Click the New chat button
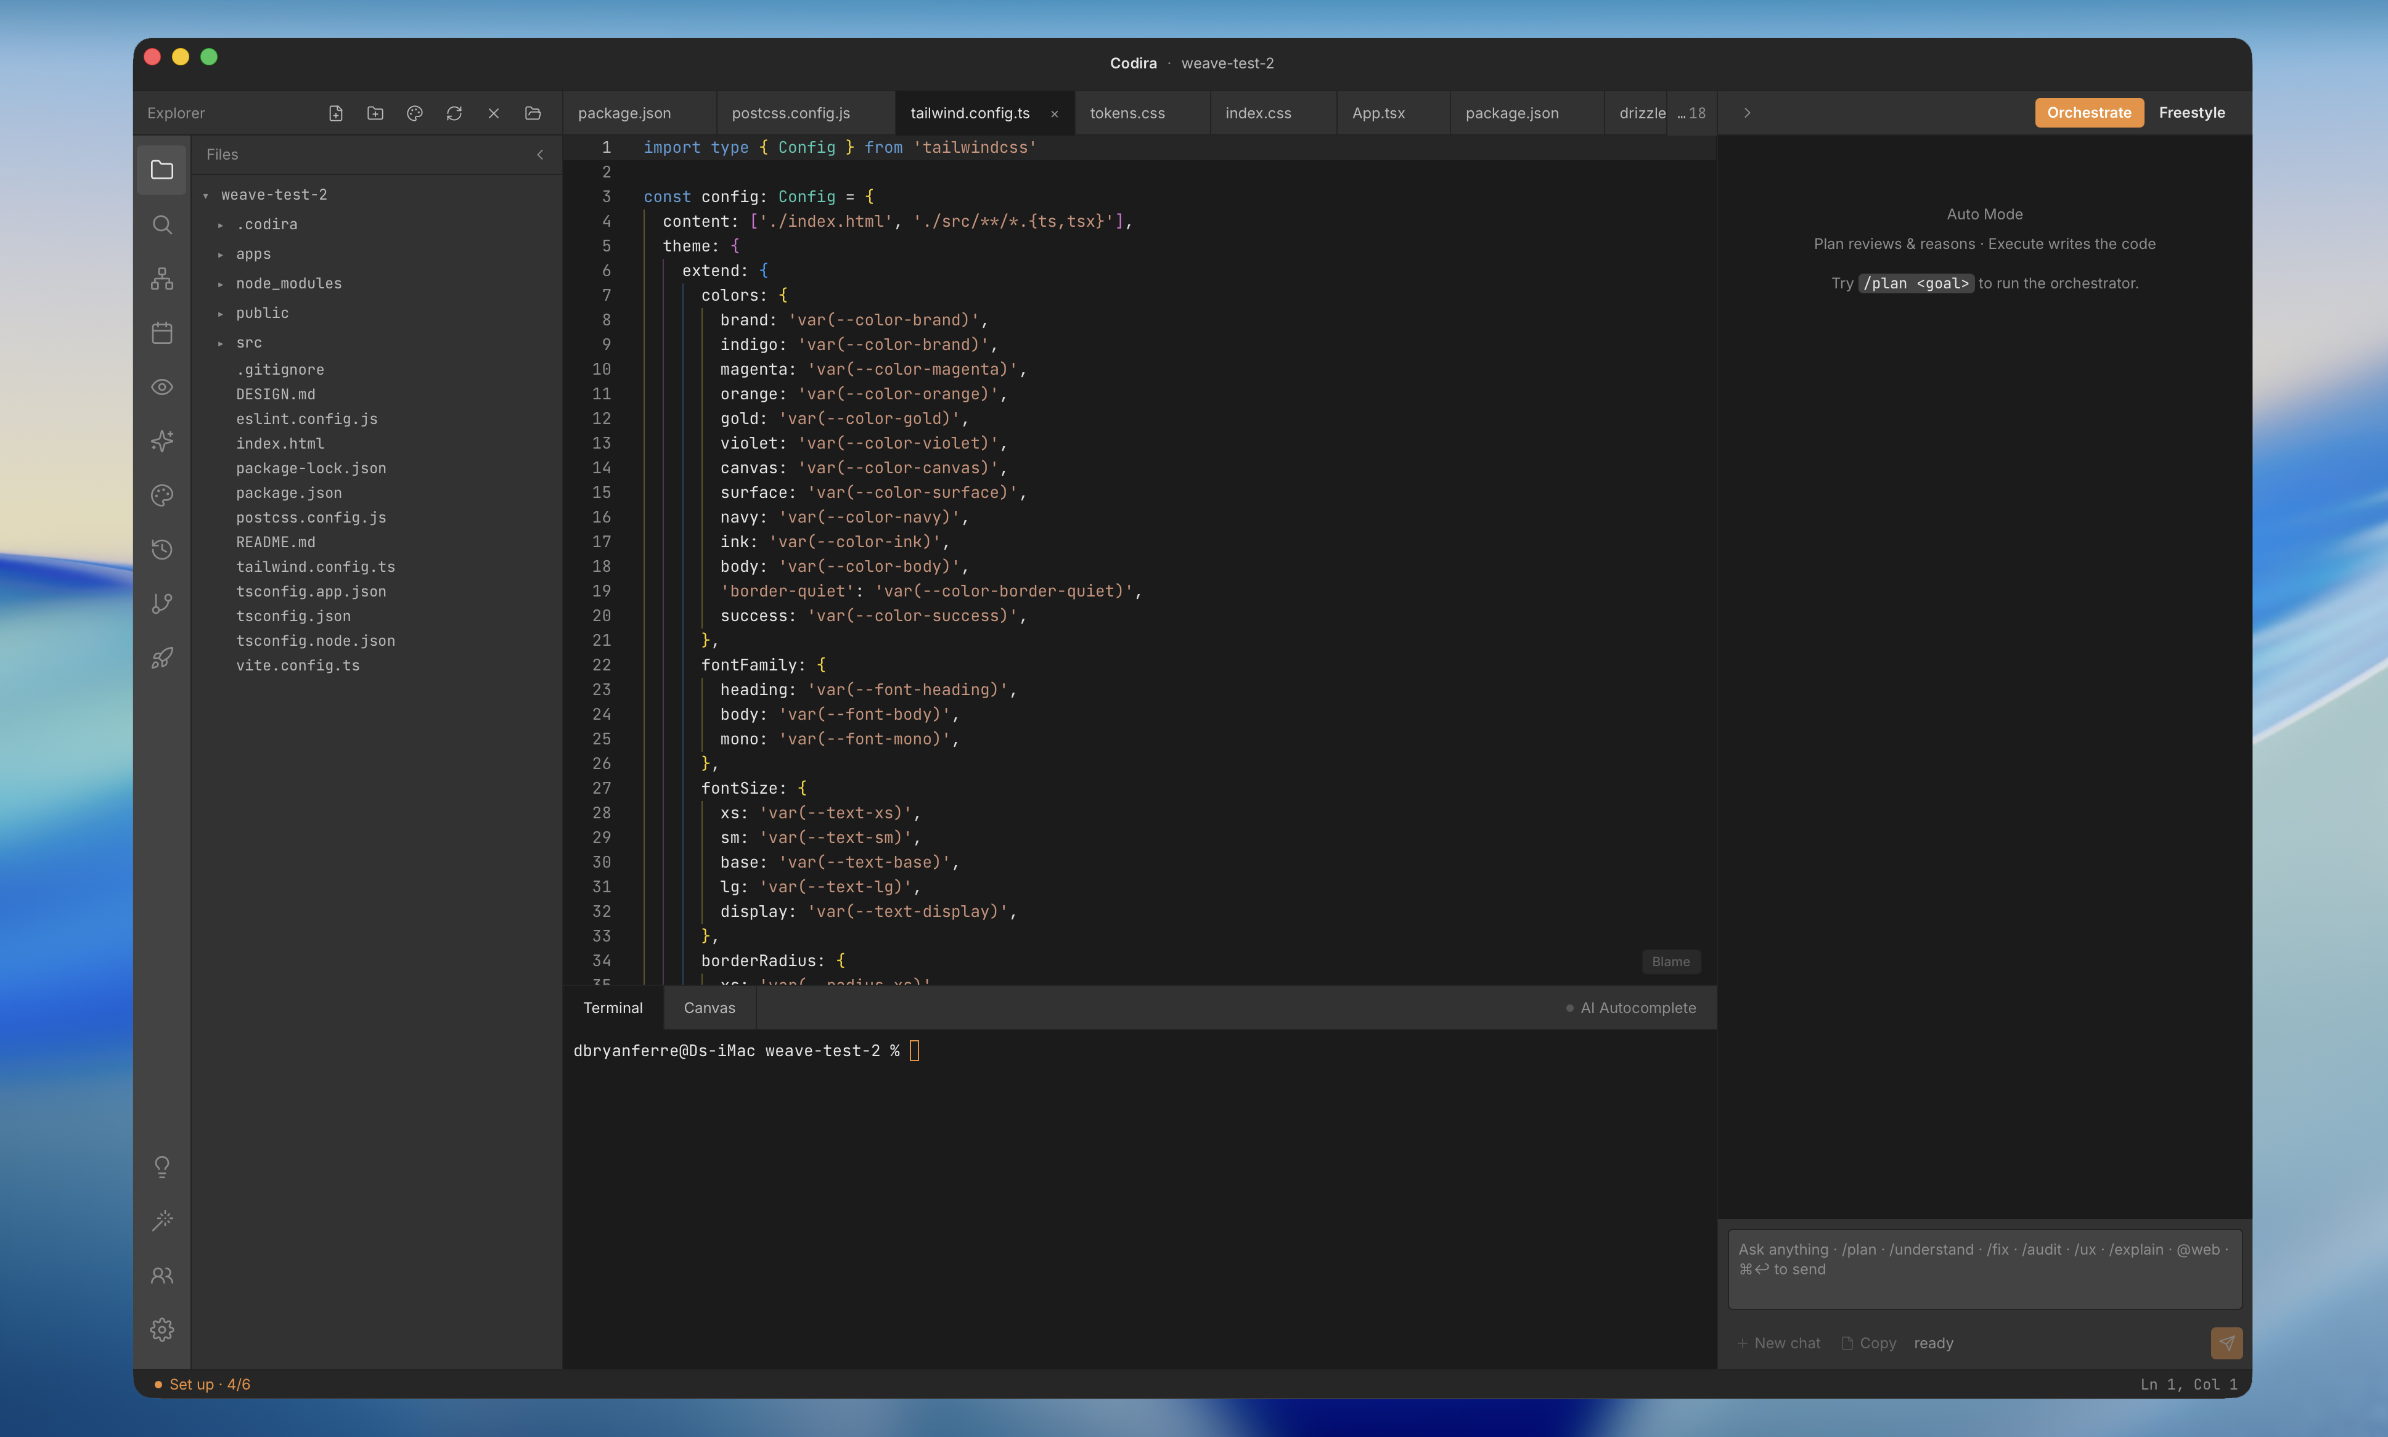 coord(1779,1343)
